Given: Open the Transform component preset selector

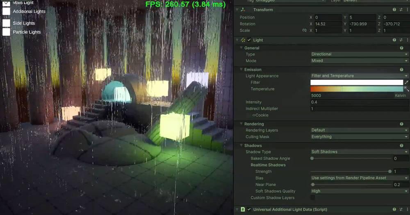Looking at the screenshot, I should pos(401,10).
